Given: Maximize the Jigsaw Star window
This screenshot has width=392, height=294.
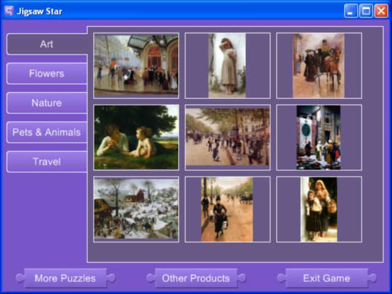Looking at the screenshot, I should click(x=366, y=10).
